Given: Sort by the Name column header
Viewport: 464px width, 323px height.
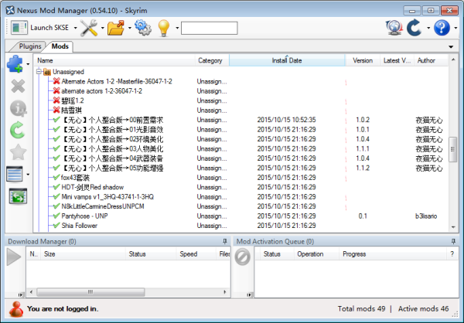Looking at the screenshot, I should (114, 60).
